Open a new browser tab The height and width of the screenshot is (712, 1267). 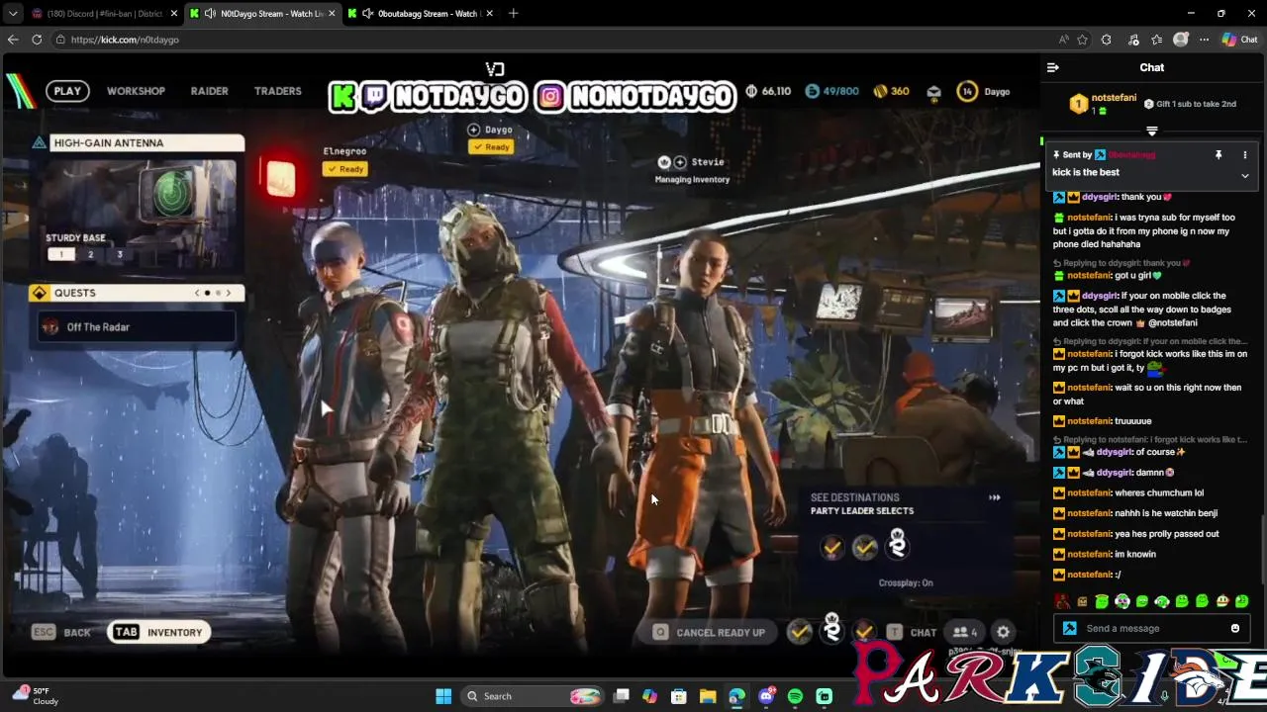click(513, 13)
